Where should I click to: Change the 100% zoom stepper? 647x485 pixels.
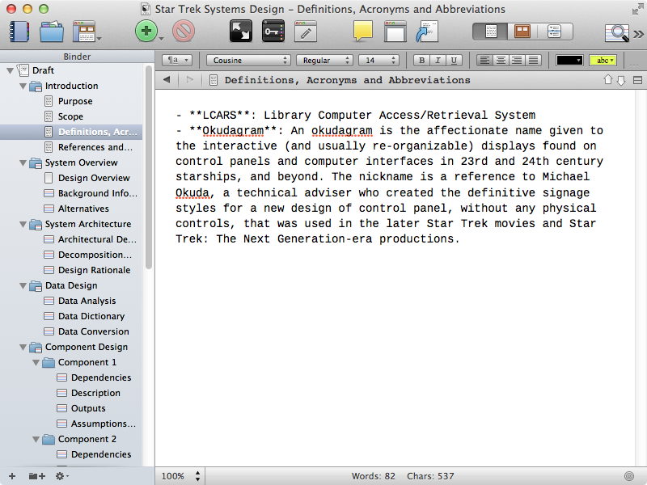pos(197,476)
